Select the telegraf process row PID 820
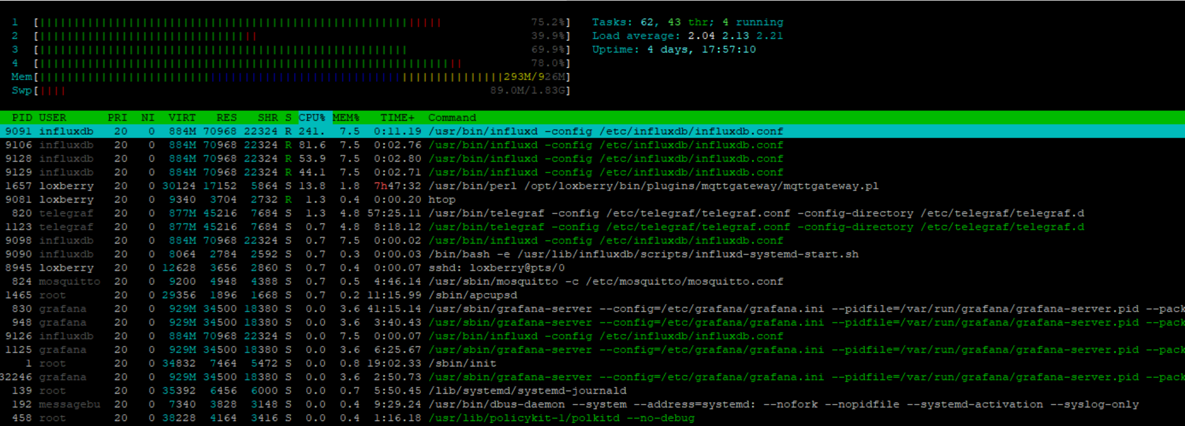This screenshot has height=426, width=1185. tap(592, 213)
